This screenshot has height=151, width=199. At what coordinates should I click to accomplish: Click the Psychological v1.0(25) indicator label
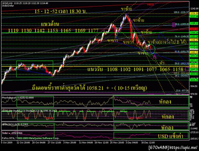point(18,98)
